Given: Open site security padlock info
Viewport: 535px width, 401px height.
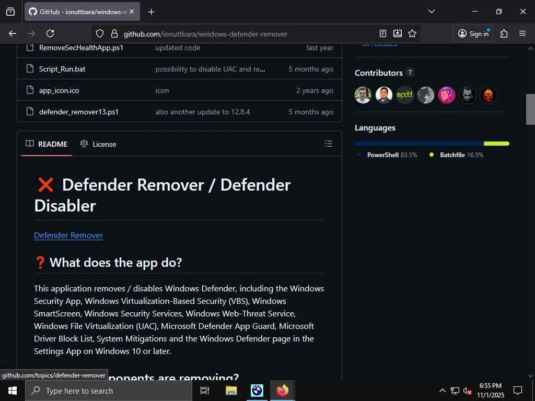Looking at the screenshot, I should (x=114, y=33).
